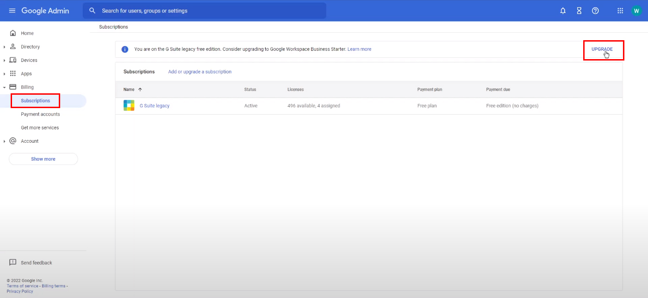
Task: Open the Billing terms link
Action: point(54,286)
